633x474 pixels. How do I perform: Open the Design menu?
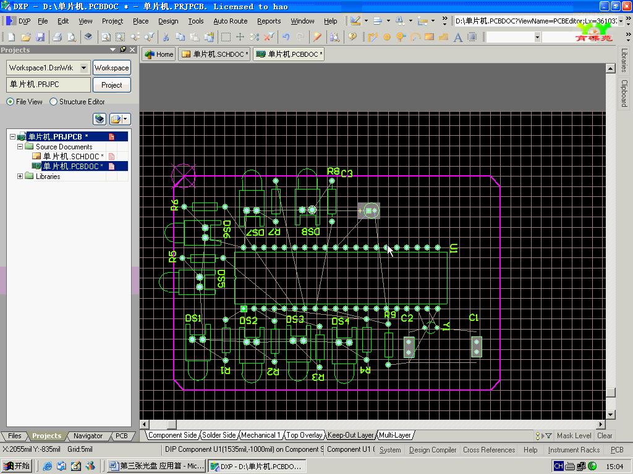[168, 21]
